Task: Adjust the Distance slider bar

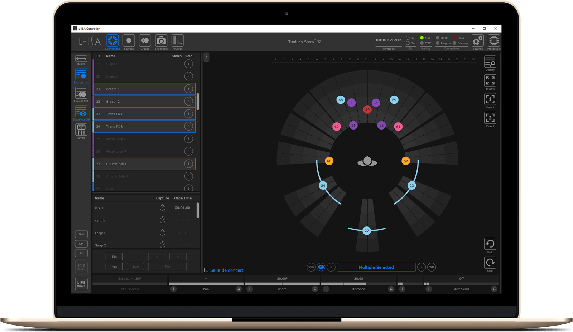Action: [x=358, y=284]
